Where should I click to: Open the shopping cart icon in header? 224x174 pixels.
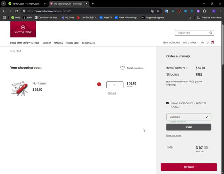[x=212, y=42]
